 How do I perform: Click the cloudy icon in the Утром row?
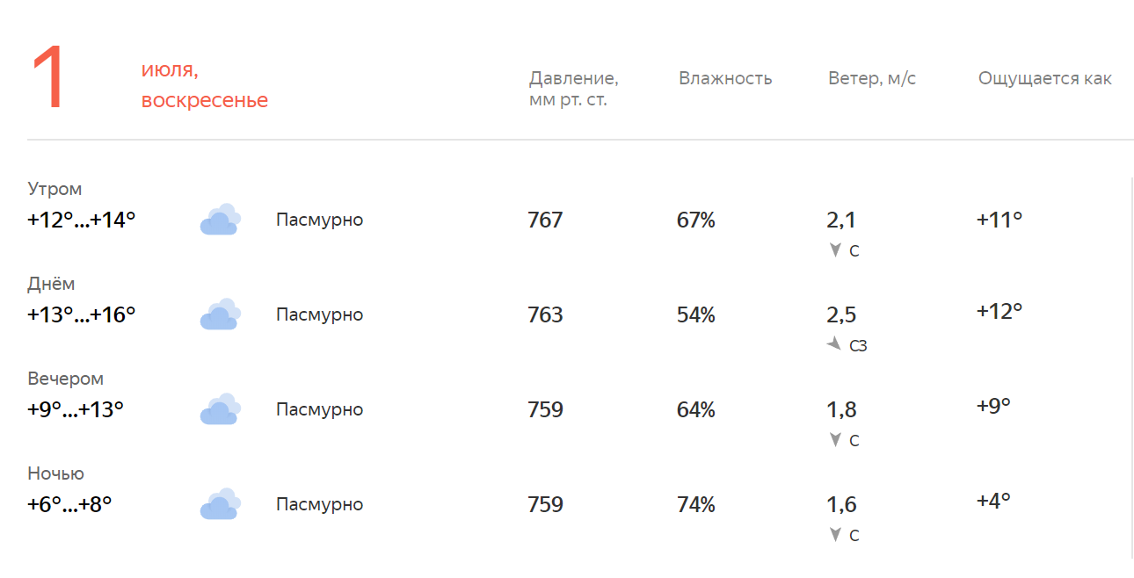(x=220, y=220)
